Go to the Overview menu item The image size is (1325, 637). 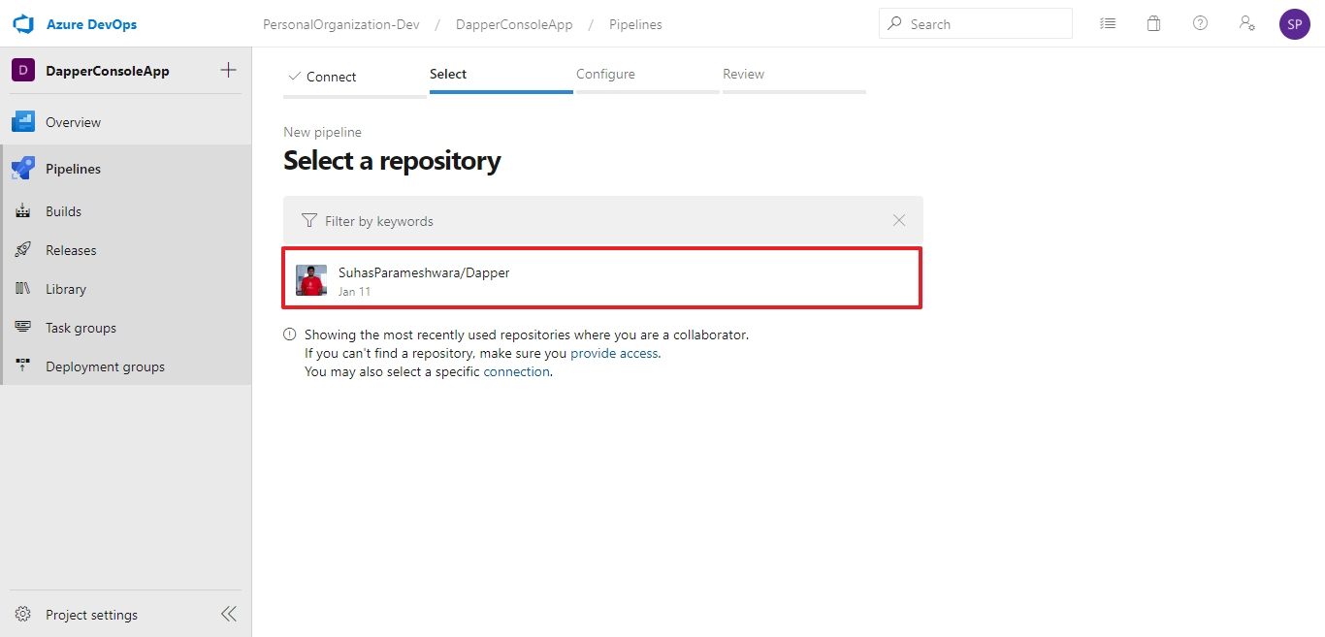point(125,122)
